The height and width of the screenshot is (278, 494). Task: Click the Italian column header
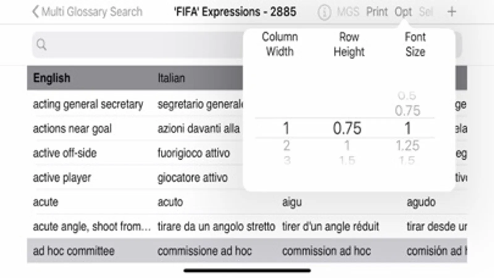pyautogui.click(x=171, y=78)
